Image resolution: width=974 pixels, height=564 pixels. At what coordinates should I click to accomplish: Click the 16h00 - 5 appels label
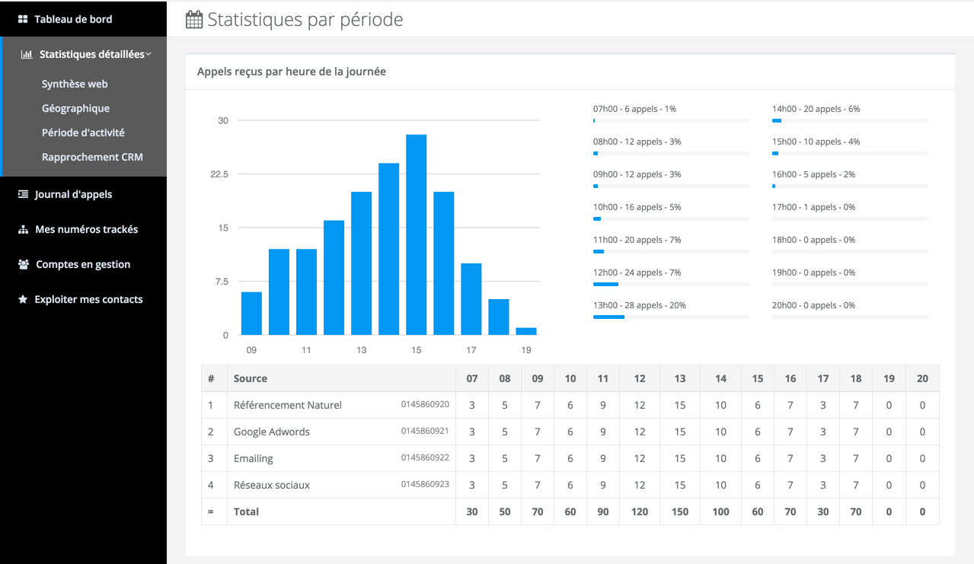pos(813,174)
